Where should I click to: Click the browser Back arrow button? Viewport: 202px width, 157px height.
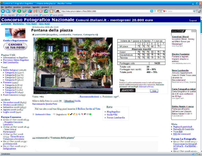tap(3, 11)
